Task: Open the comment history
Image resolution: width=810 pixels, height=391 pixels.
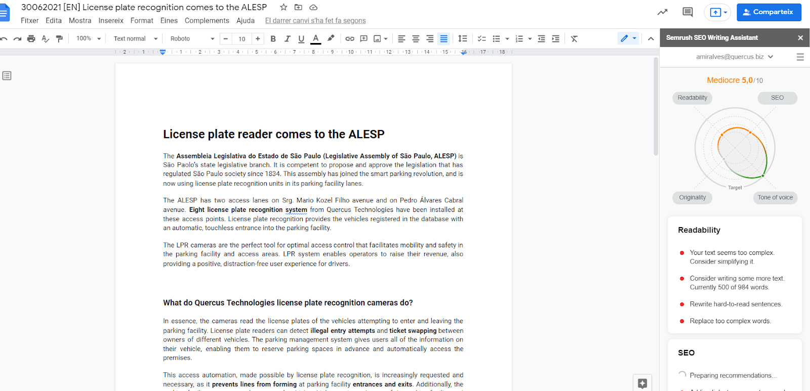Action: [687, 12]
